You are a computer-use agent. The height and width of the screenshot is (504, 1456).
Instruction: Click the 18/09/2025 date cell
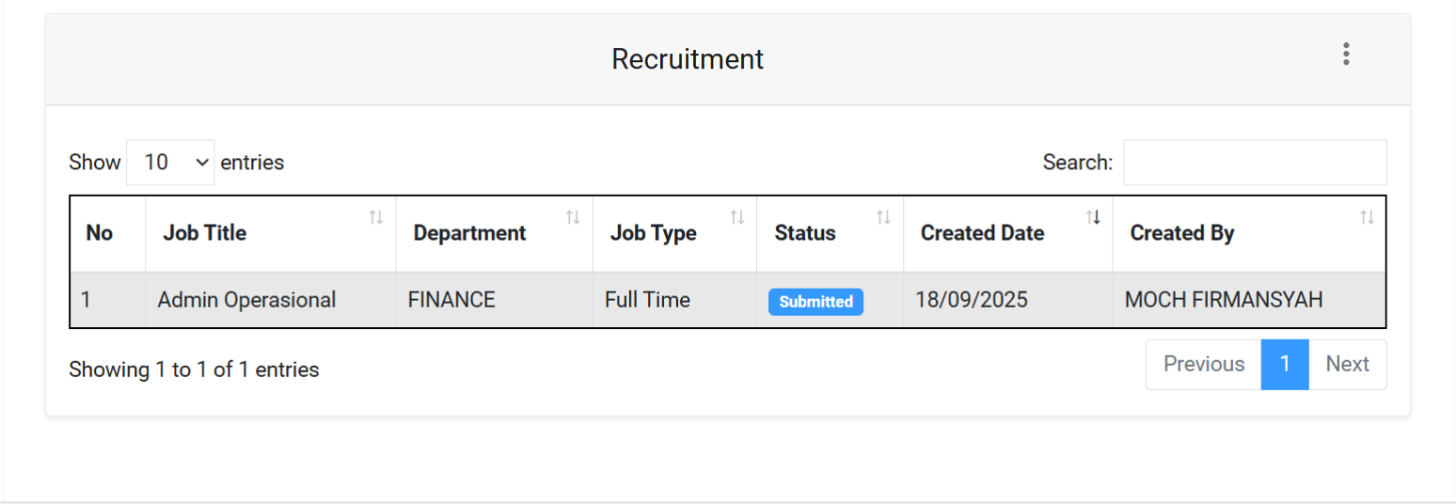(972, 300)
